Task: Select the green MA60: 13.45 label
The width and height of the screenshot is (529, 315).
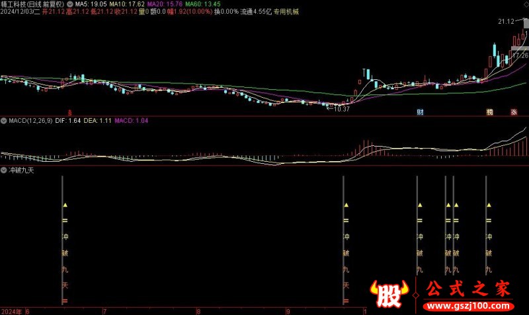Action: click(x=203, y=4)
